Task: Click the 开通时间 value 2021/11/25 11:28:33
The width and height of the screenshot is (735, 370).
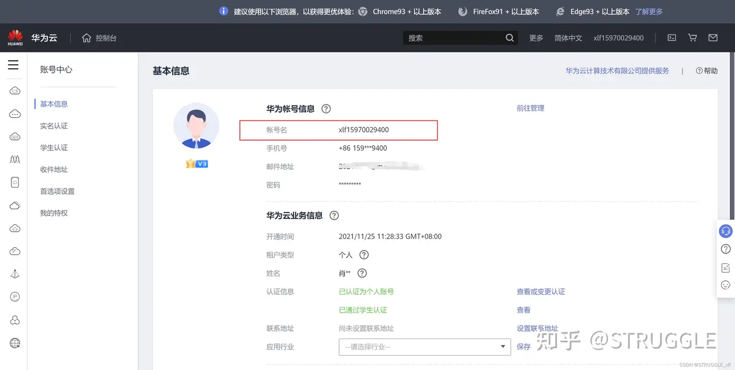Action: click(390, 236)
